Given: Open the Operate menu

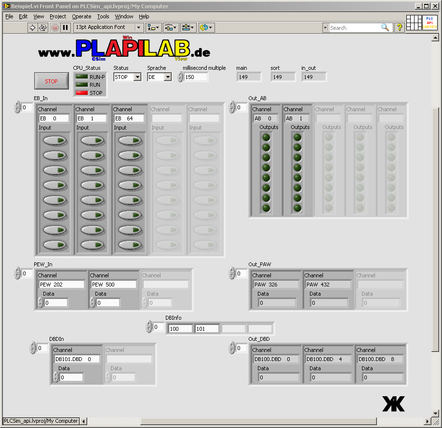Looking at the screenshot, I should click(x=81, y=16).
